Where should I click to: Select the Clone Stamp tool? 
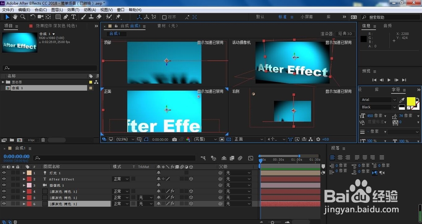pyautogui.click(x=91, y=17)
